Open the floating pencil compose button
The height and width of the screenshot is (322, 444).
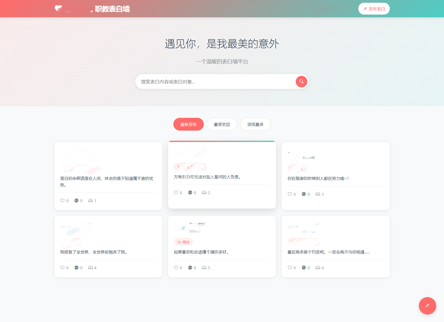[427, 306]
